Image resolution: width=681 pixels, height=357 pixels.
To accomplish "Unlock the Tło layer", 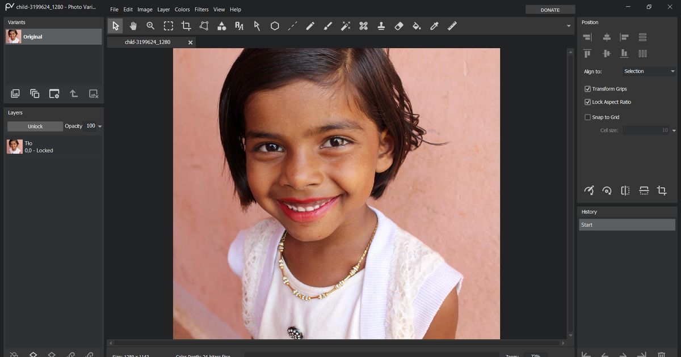I will 35,126.
